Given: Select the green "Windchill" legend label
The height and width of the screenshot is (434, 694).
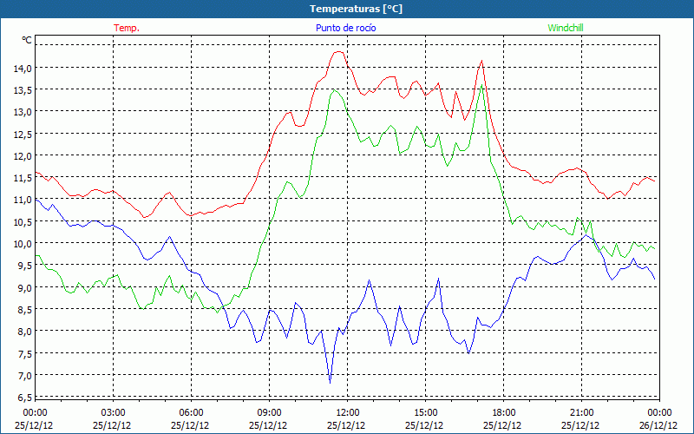Looking at the screenshot, I should pyautogui.click(x=566, y=28).
